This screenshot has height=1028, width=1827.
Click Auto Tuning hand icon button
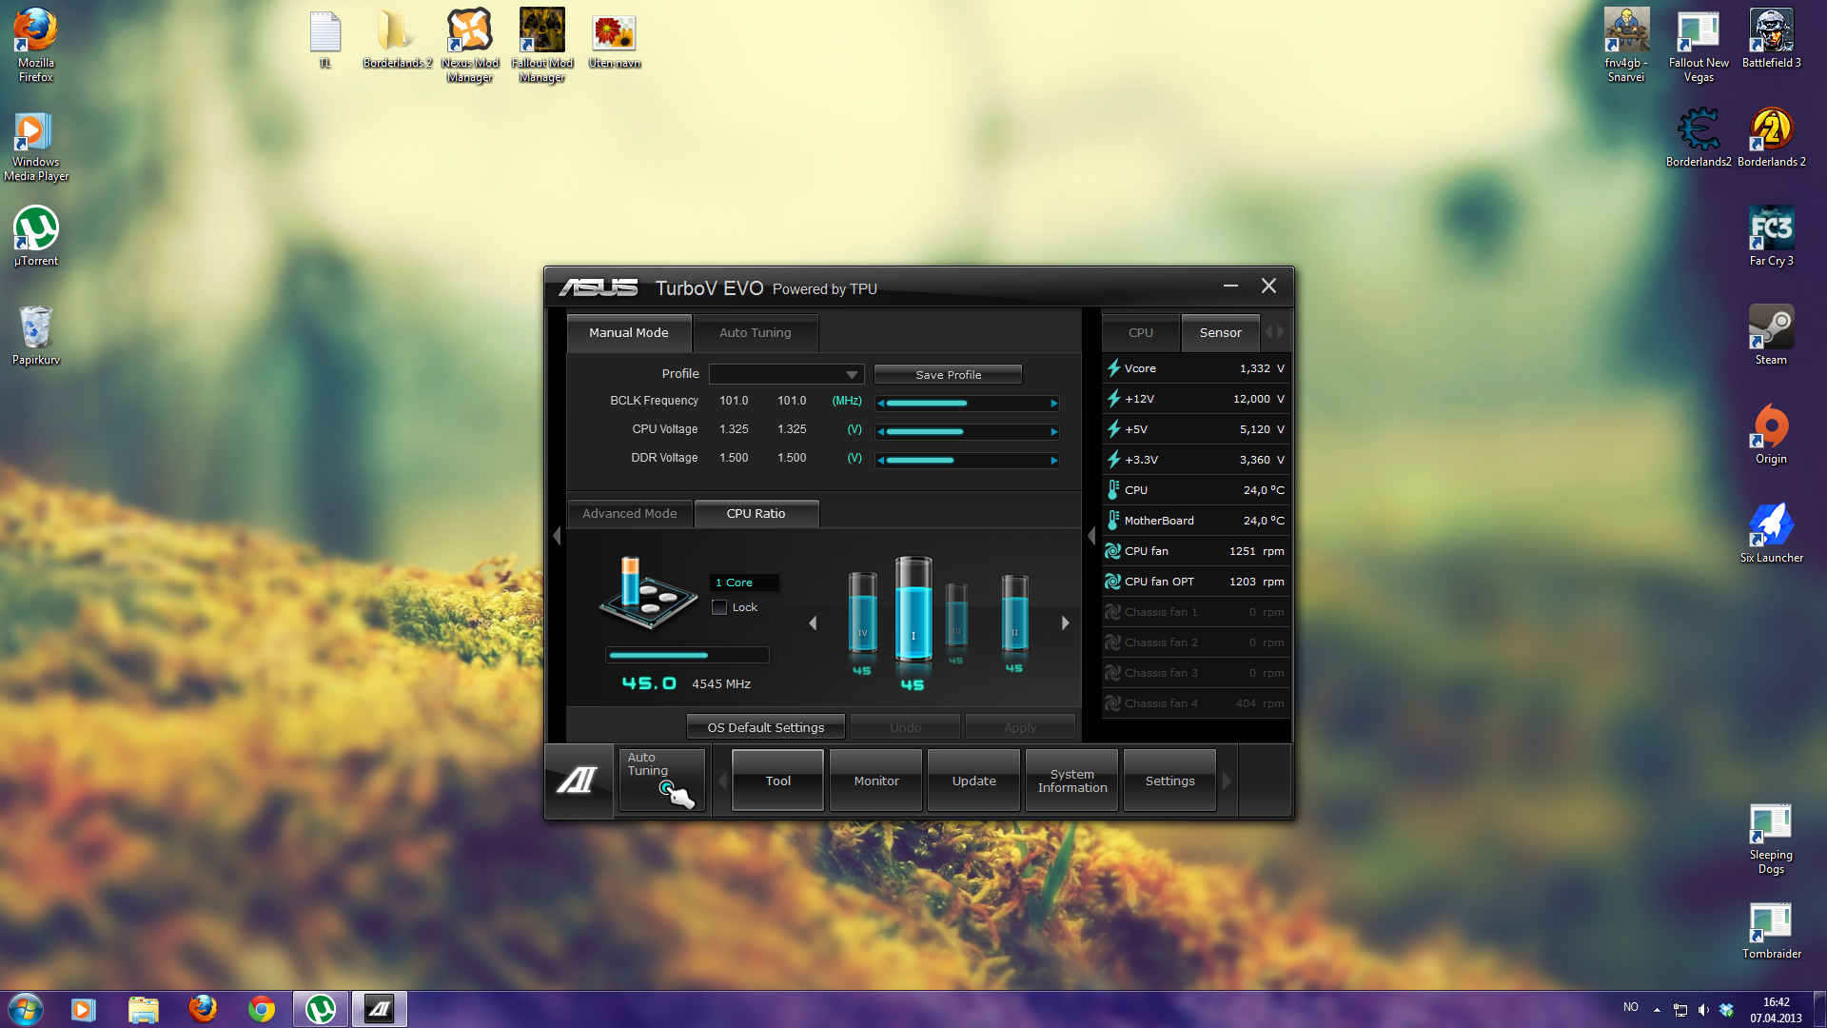(662, 781)
